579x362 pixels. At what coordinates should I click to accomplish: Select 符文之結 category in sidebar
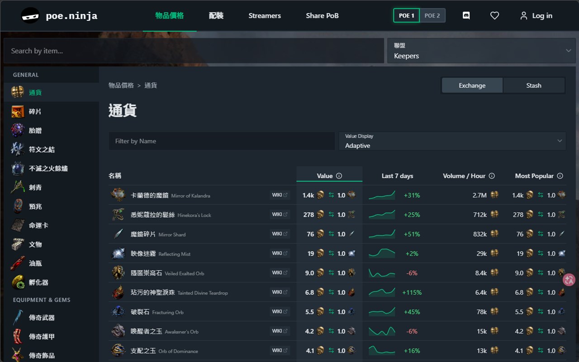[x=51, y=149]
